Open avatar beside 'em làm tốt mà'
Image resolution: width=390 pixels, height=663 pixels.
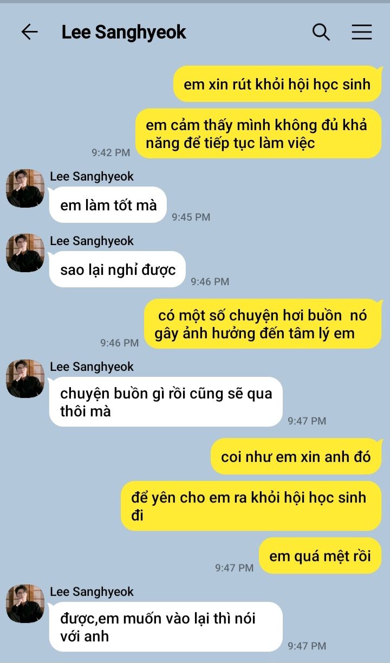[25, 188]
